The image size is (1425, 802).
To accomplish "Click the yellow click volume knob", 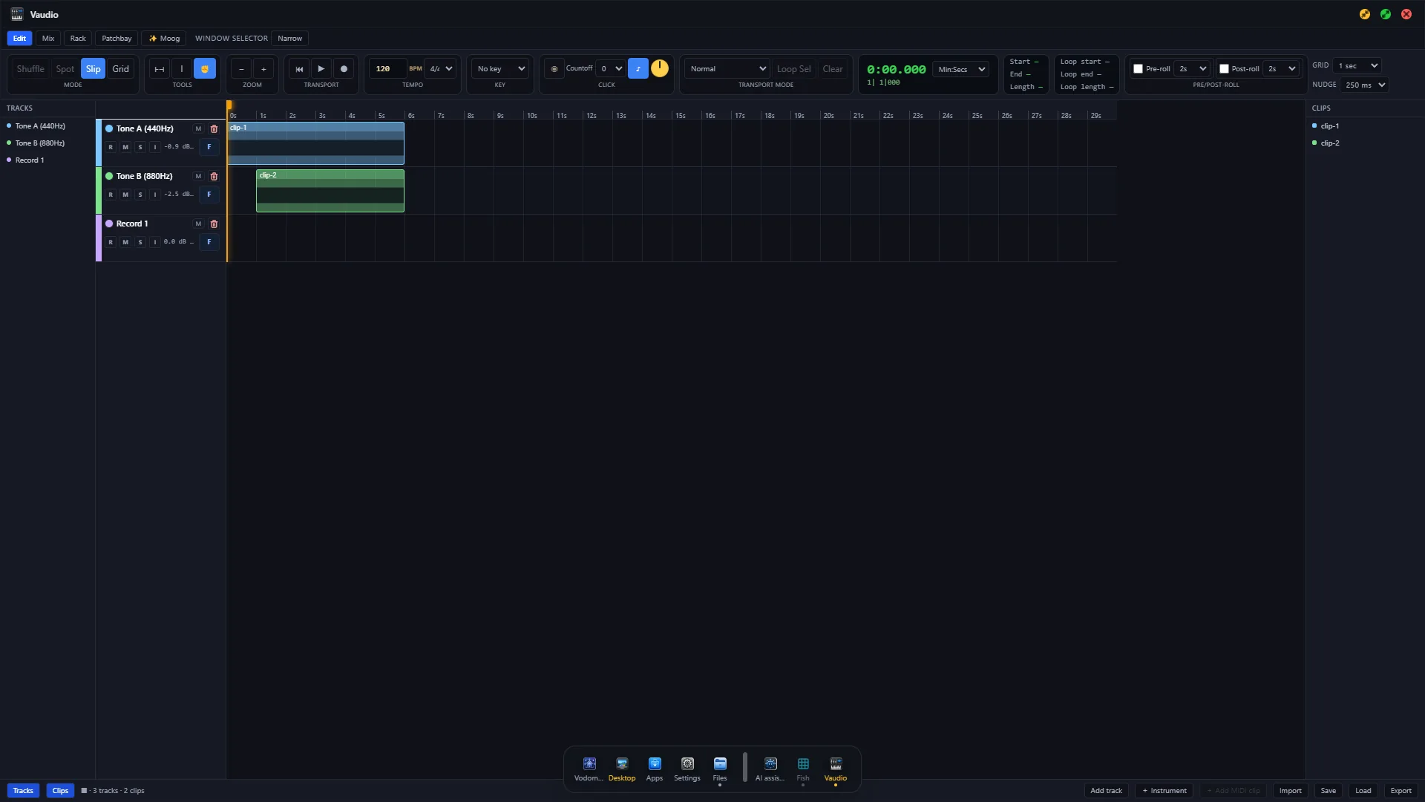I will pyautogui.click(x=660, y=68).
